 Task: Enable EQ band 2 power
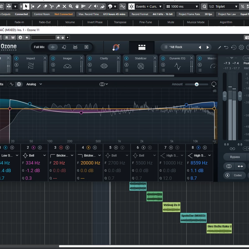pos(34,148)
